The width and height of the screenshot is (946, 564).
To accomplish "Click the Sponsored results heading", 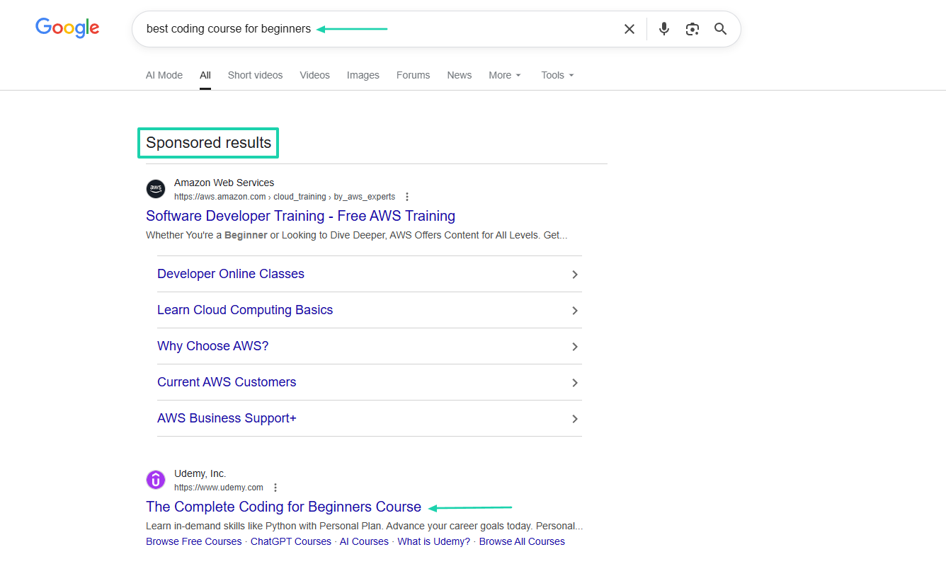I will (x=208, y=143).
